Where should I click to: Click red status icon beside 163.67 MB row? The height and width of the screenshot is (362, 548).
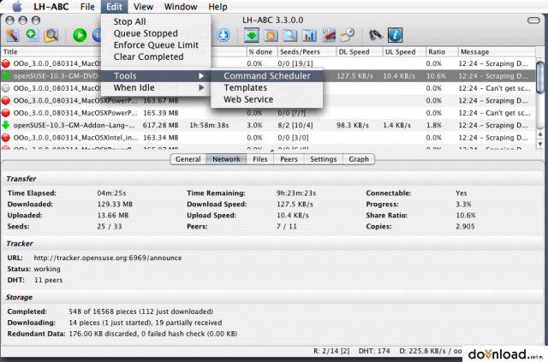[6, 101]
